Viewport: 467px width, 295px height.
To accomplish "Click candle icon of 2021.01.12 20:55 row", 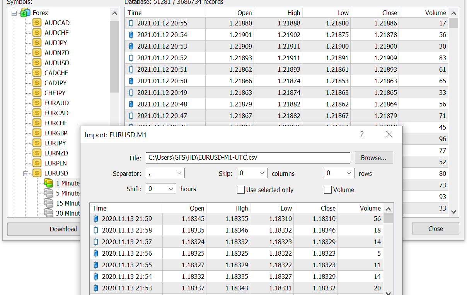I will click(131, 23).
